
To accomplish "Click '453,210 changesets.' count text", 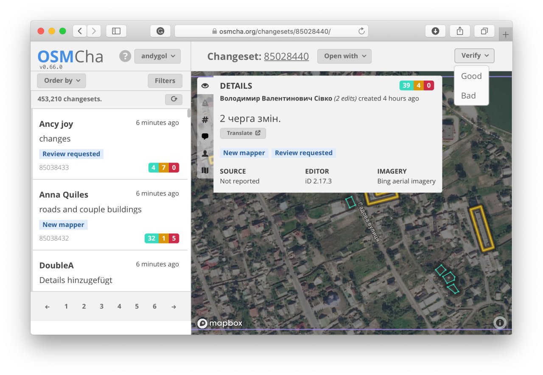I will pos(70,99).
